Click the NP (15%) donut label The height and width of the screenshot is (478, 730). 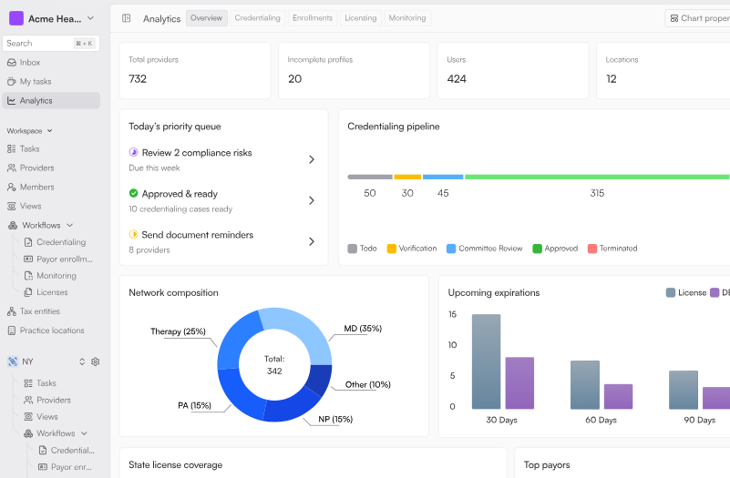[335, 419]
